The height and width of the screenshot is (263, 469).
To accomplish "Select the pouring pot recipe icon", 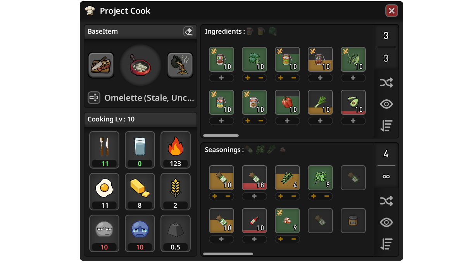I will (180, 65).
